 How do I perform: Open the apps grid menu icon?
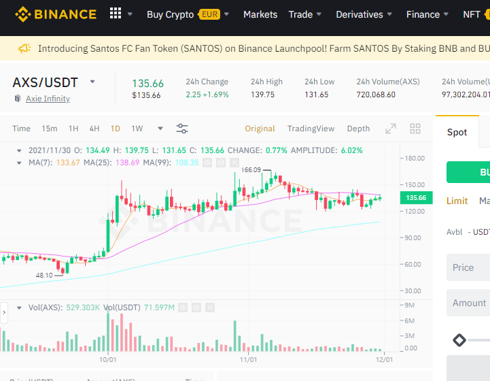(116, 14)
